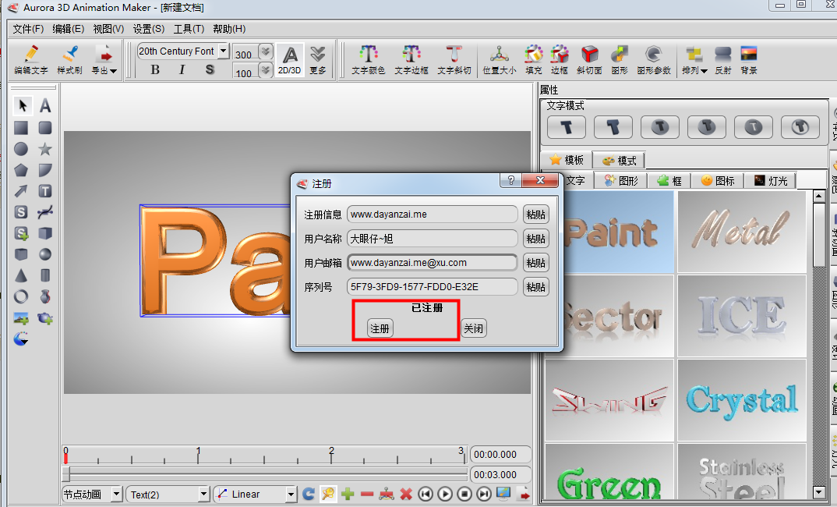Select the pentagon shape tool
The image size is (837, 507).
21,170
